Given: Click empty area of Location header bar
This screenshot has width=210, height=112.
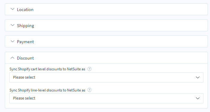Looking at the screenshot, I should tap(121, 9).
